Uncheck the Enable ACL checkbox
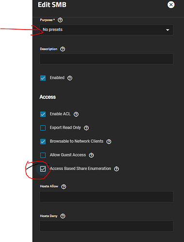184x242 pixels. (x=43, y=114)
